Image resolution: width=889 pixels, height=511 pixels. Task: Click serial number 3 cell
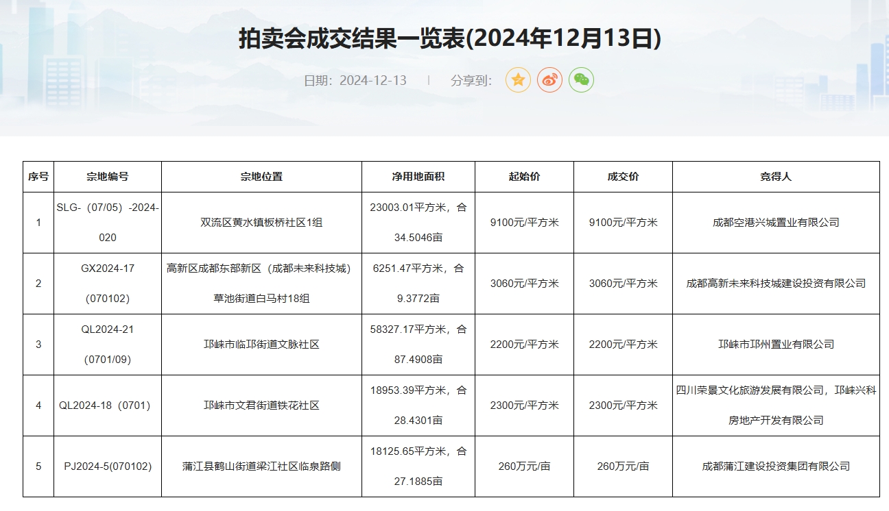pyautogui.click(x=38, y=345)
